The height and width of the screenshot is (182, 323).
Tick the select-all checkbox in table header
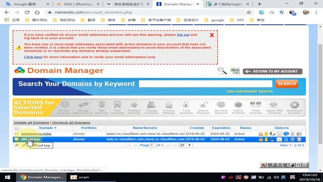point(17,128)
